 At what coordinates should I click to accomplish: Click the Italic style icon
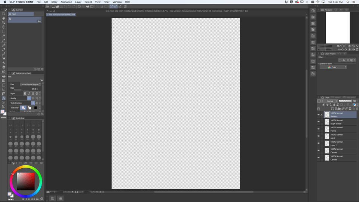[29, 94]
